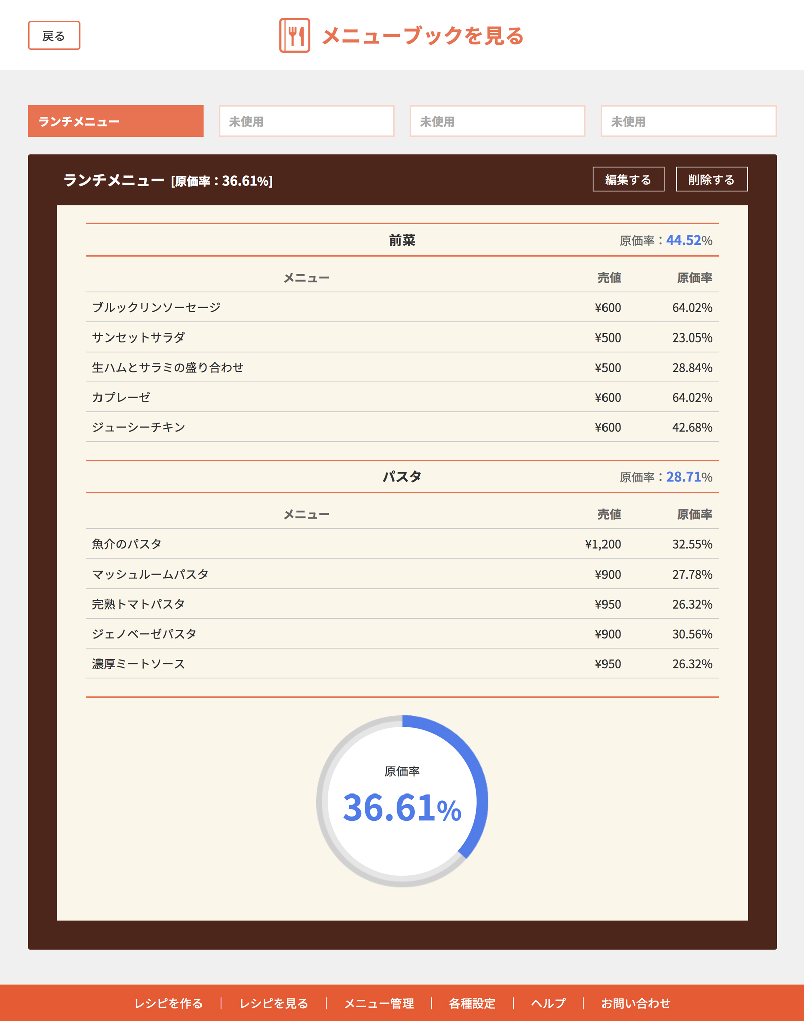This screenshot has height=1021, width=804.
Task: Click the ヘルプ footer link
Action: pyautogui.click(x=548, y=1003)
